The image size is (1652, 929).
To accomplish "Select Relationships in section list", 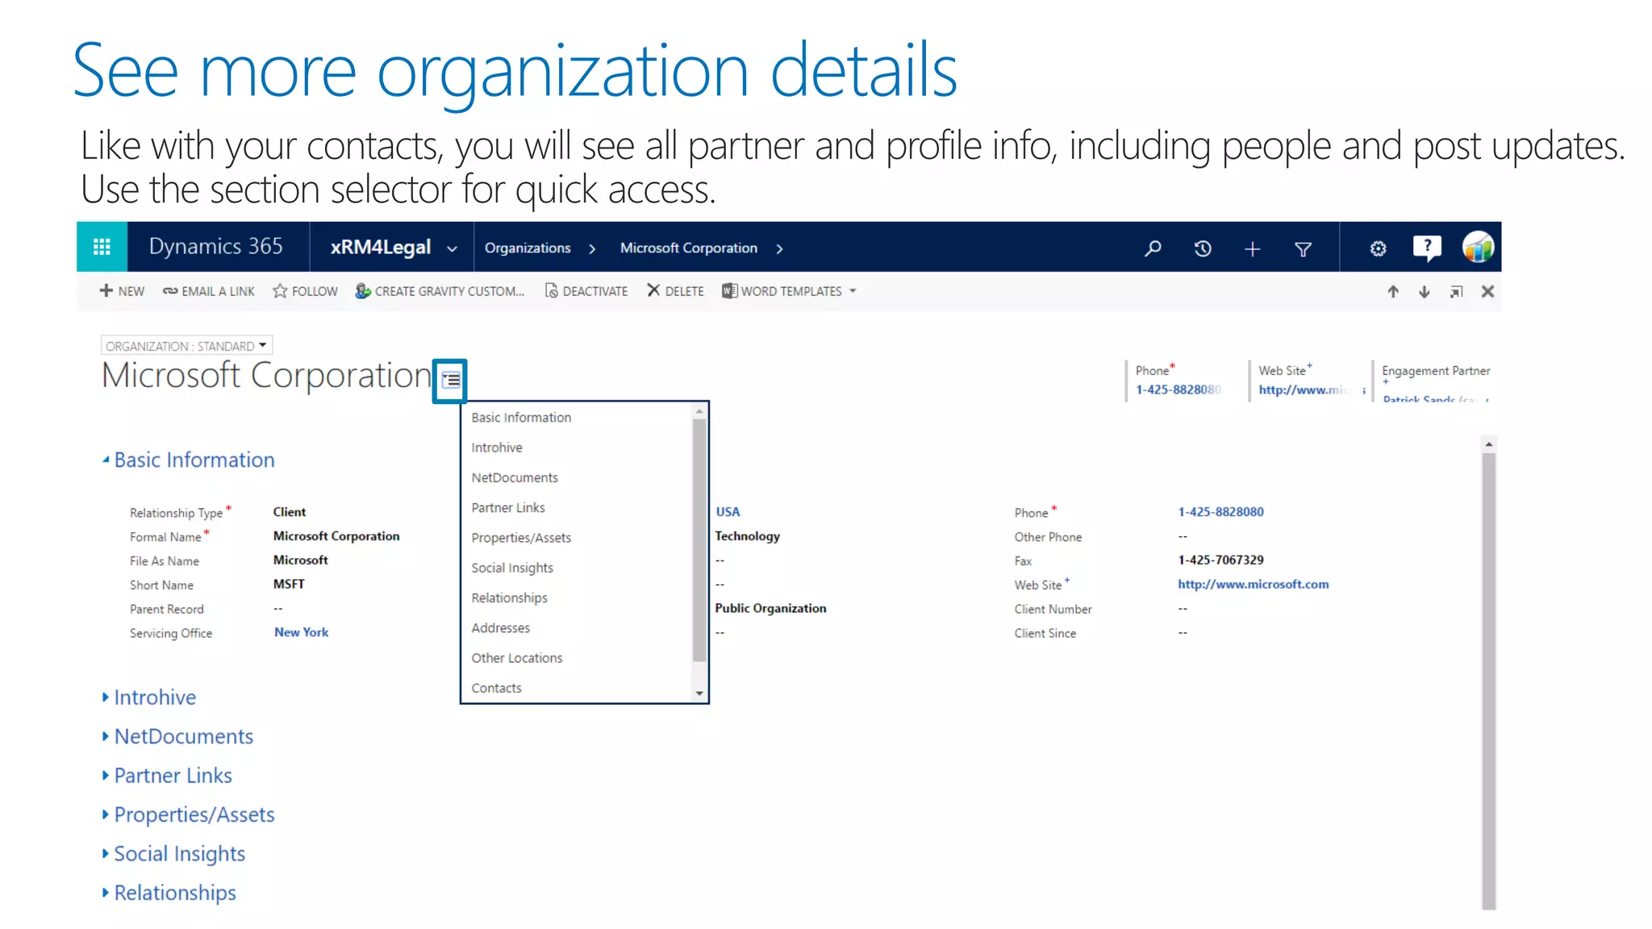I will [x=509, y=598].
